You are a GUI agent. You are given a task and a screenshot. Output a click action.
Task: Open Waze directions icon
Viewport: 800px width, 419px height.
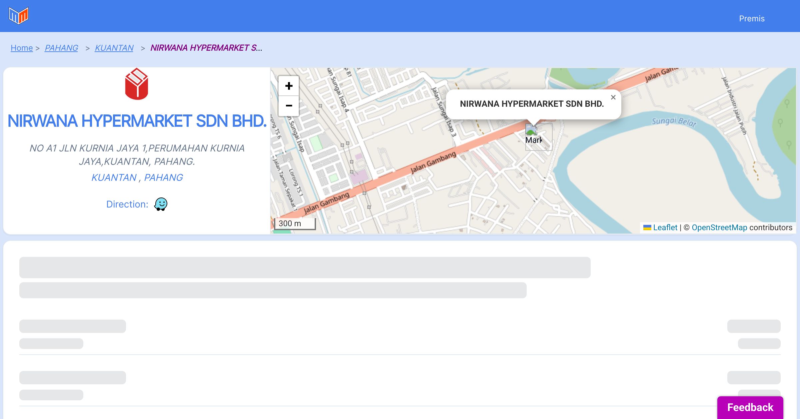click(161, 204)
